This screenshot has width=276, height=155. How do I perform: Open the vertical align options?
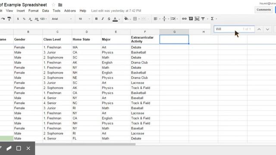click(x=164, y=19)
